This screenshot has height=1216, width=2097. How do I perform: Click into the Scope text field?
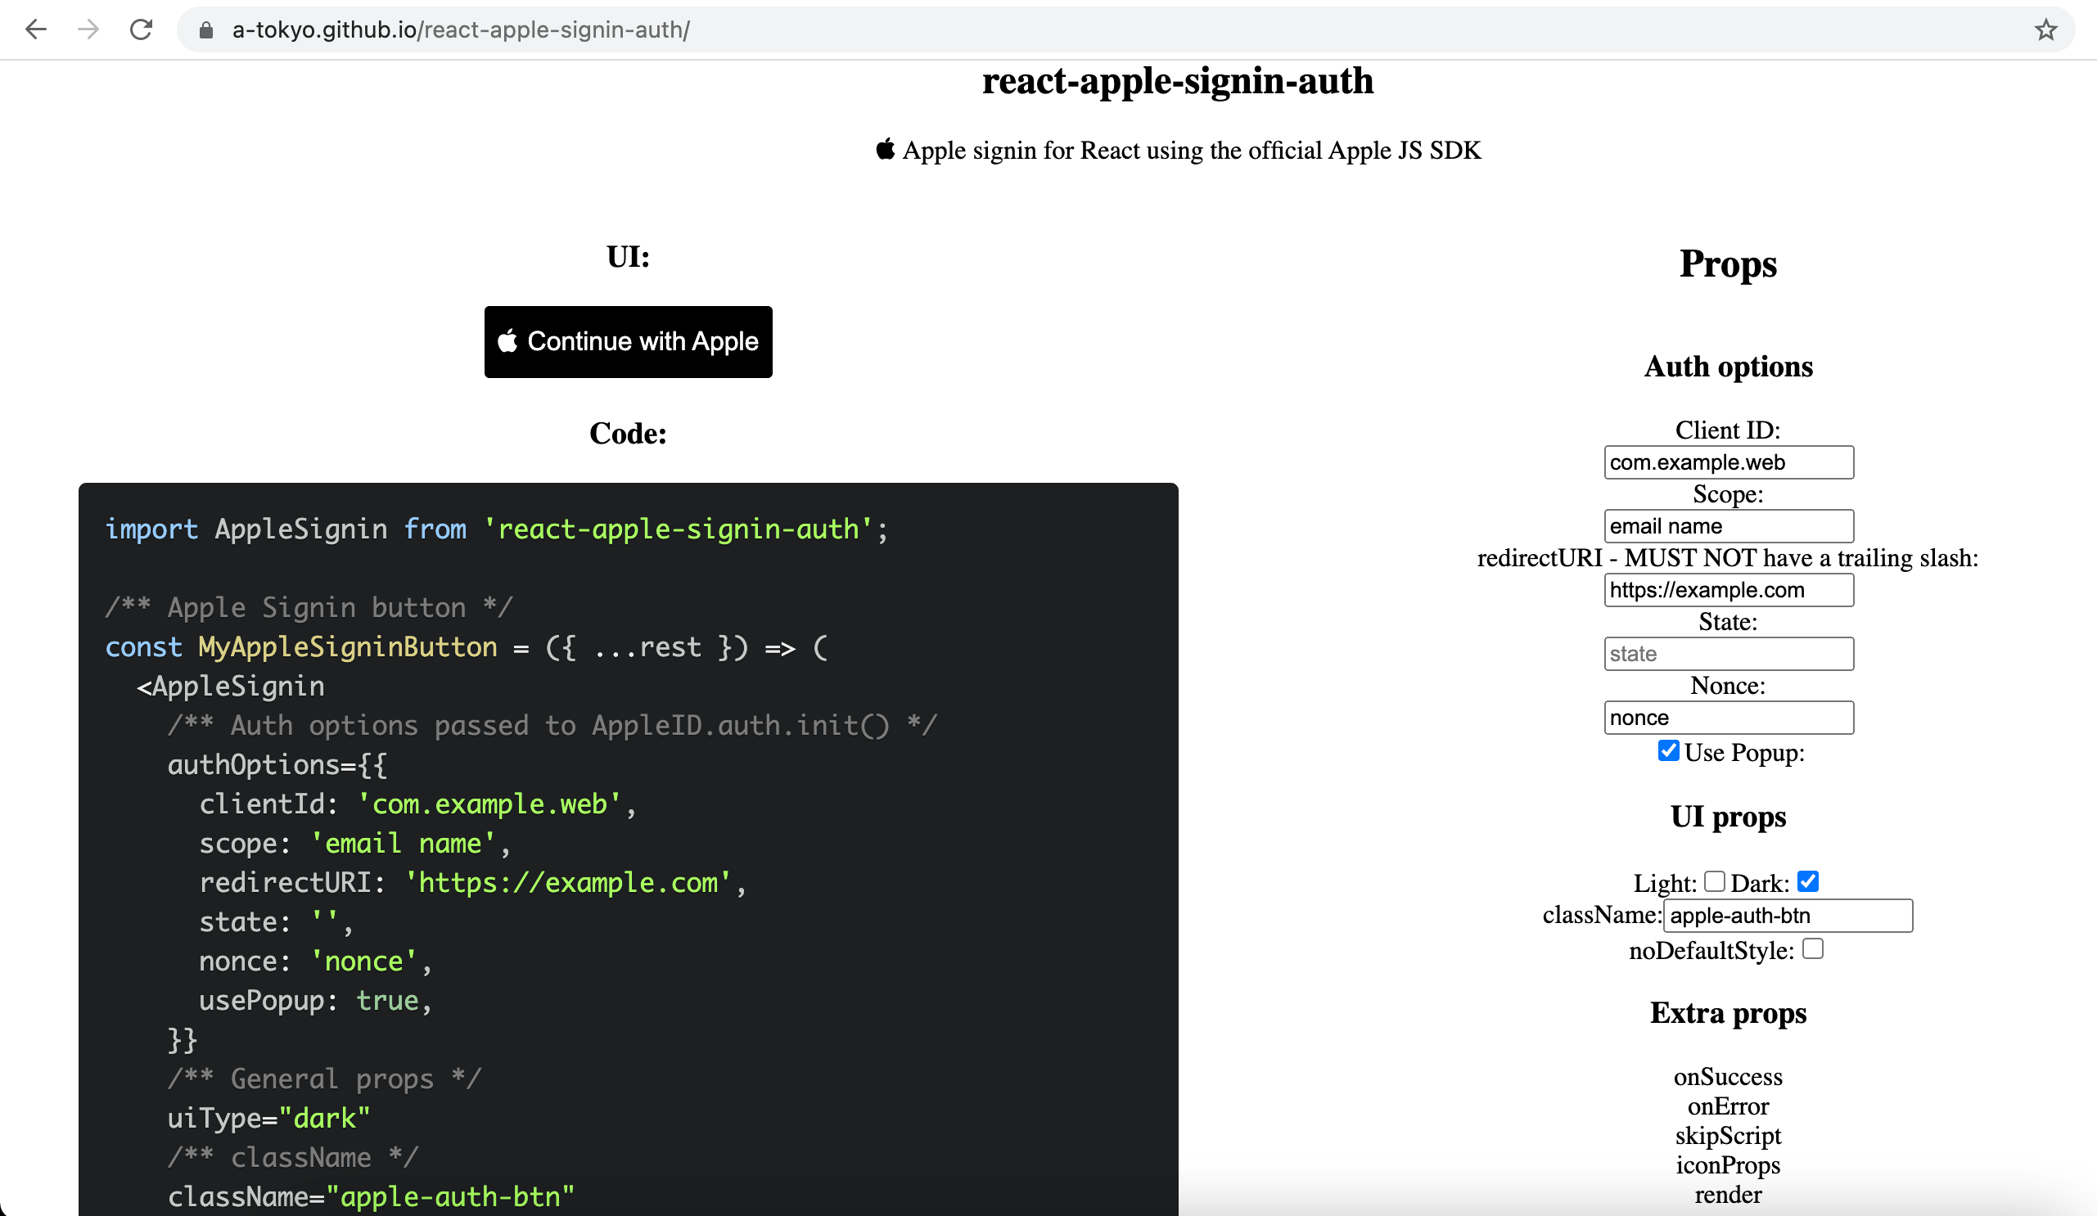[x=1729, y=526]
